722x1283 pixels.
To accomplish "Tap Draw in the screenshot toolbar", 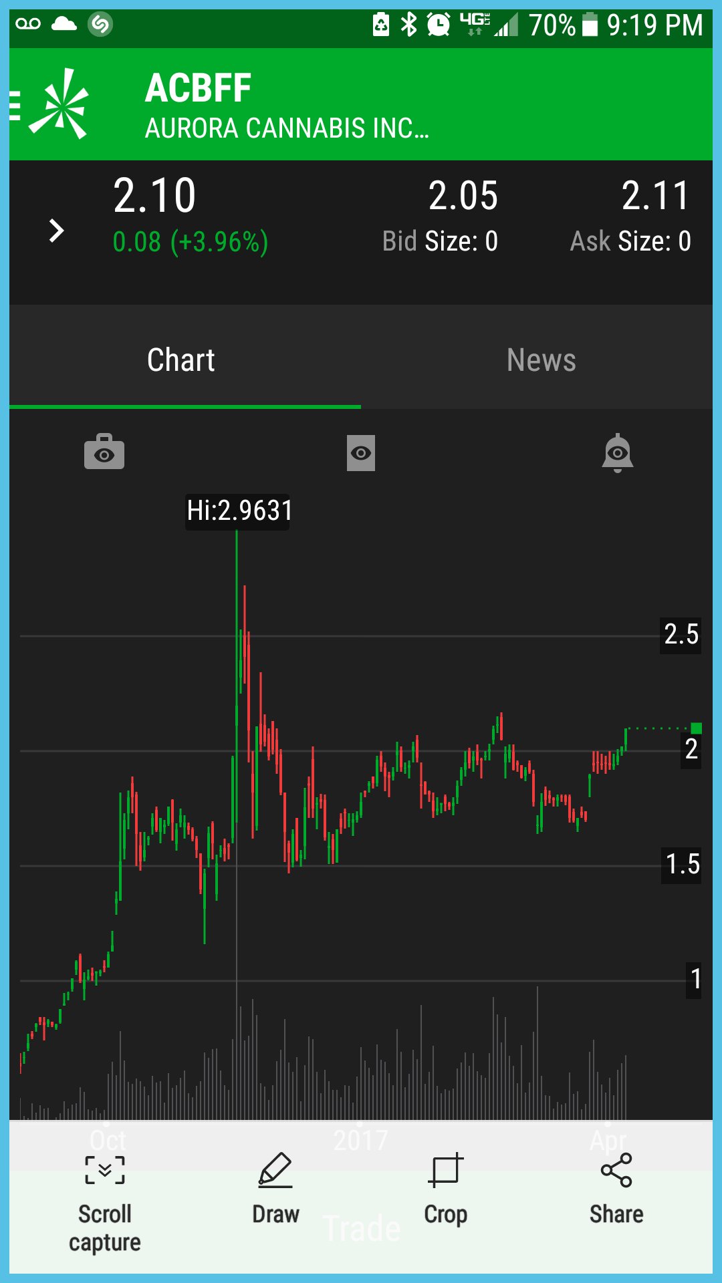I will point(275,1189).
